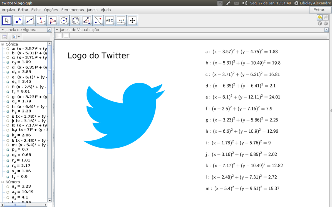
Task: Collapse the Cônica tree group
Action: coord(3,44)
